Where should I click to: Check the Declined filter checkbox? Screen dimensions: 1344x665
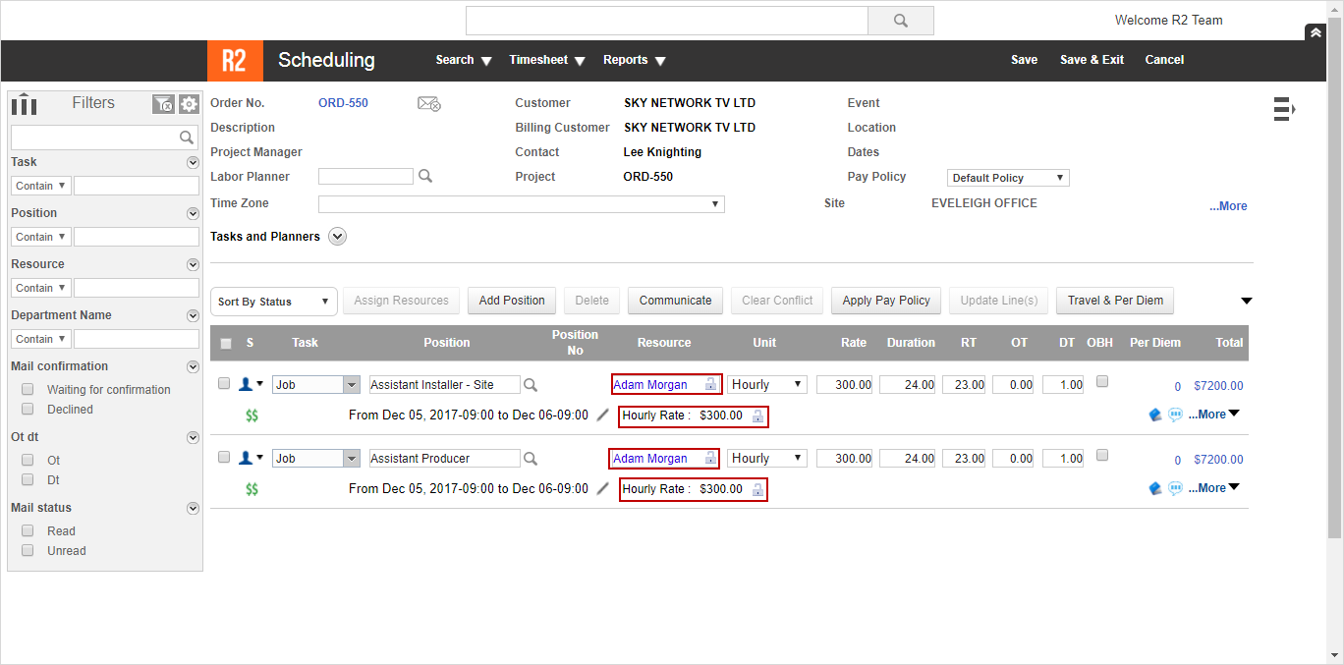coord(28,409)
